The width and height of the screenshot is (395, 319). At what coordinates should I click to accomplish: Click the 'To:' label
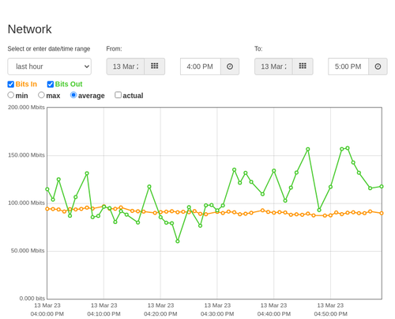258,49
